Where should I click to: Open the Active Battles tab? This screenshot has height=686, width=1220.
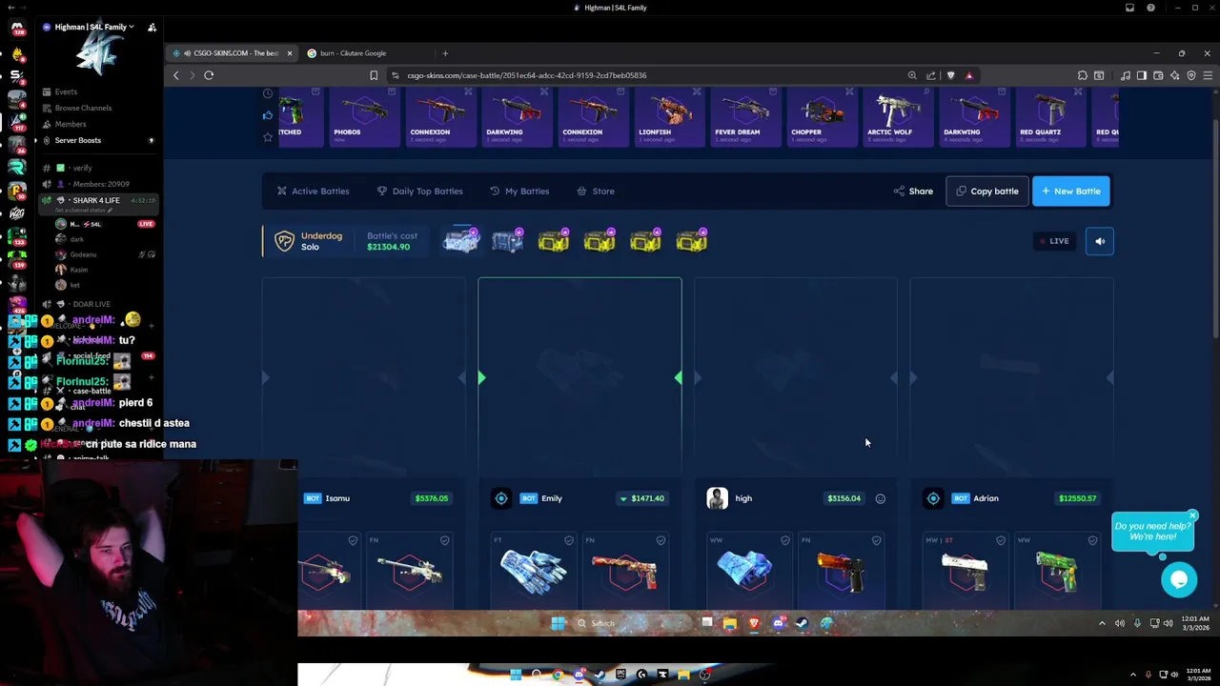click(x=313, y=191)
